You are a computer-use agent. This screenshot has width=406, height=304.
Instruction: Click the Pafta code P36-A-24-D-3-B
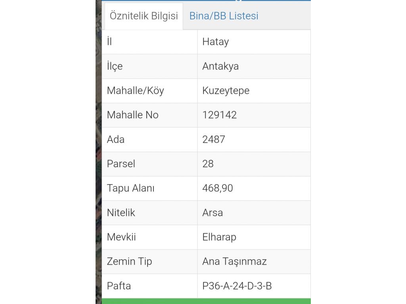237,286
